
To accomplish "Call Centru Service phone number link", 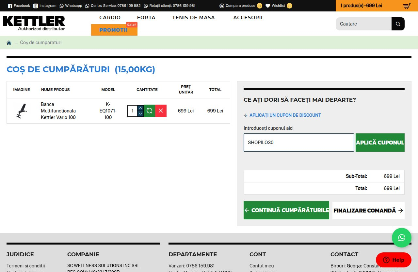I will 113,6.
